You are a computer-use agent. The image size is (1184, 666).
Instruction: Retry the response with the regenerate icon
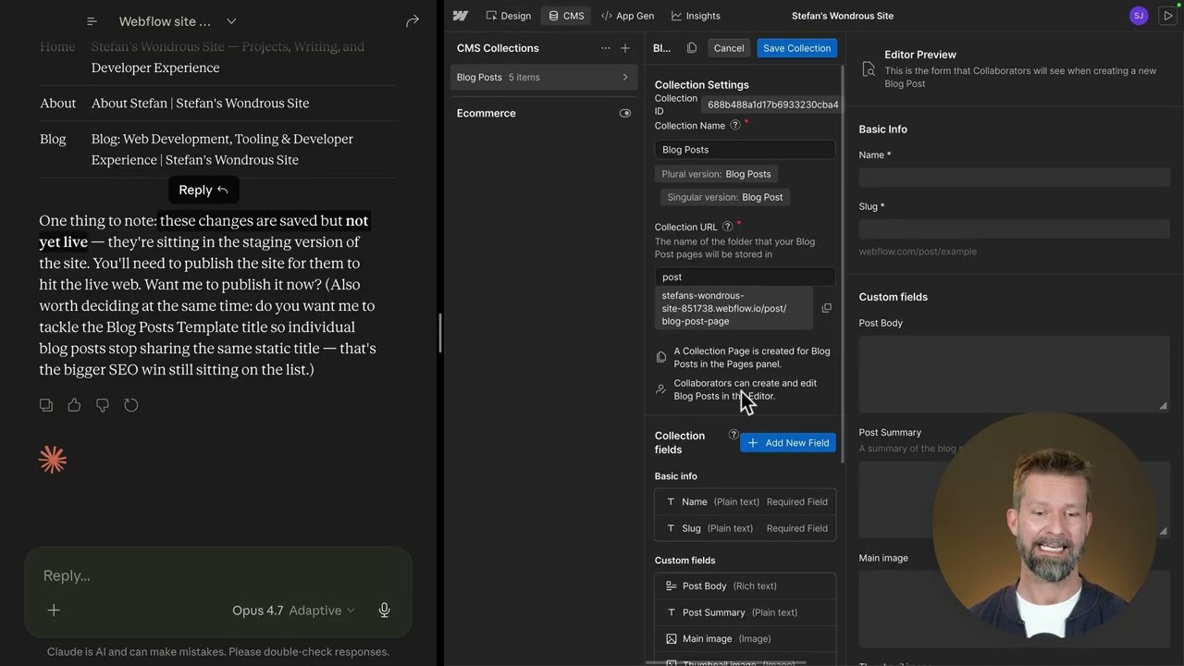coord(131,405)
